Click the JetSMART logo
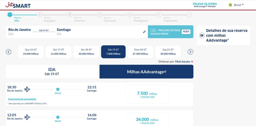The height and width of the screenshot is (126, 256). pos(18,5)
